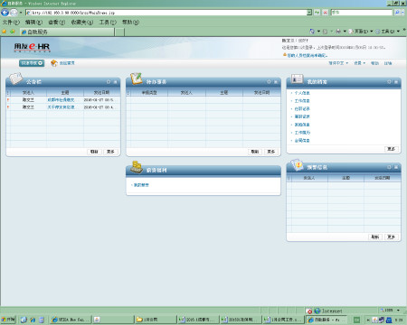Click the magnifier search icon in the search box
Screen dimensions: 407x325
(x=397, y=13)
